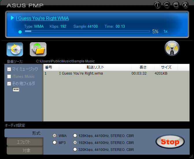Sort by the 転送リスト column header
Screen dimensions: 194x159
click(95, 67)
